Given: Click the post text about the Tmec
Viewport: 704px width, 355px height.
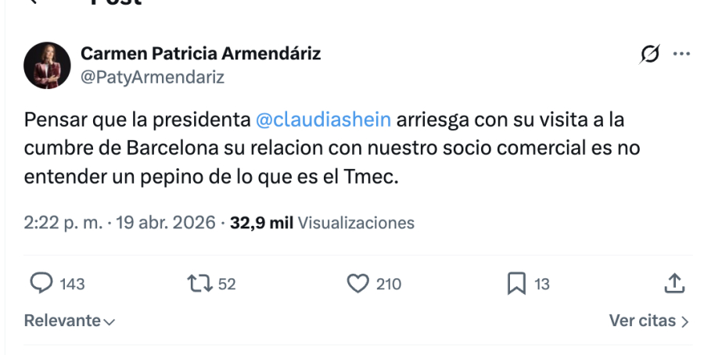Looking at the screenshot, I should (x=211, y=177).
